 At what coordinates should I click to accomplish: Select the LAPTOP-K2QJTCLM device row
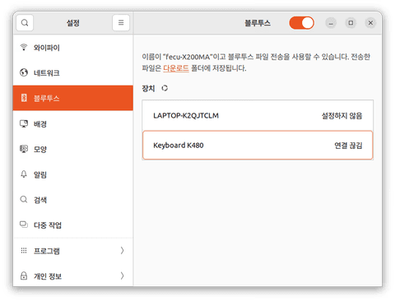258,115
